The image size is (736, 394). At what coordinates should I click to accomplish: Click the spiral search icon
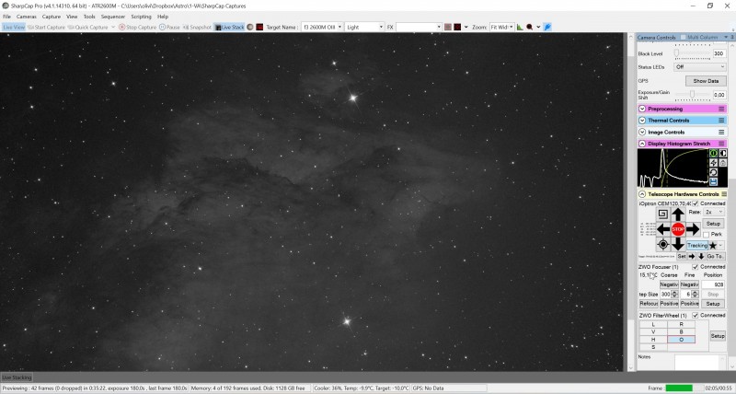pyautogui.click(x=662, y=214)
